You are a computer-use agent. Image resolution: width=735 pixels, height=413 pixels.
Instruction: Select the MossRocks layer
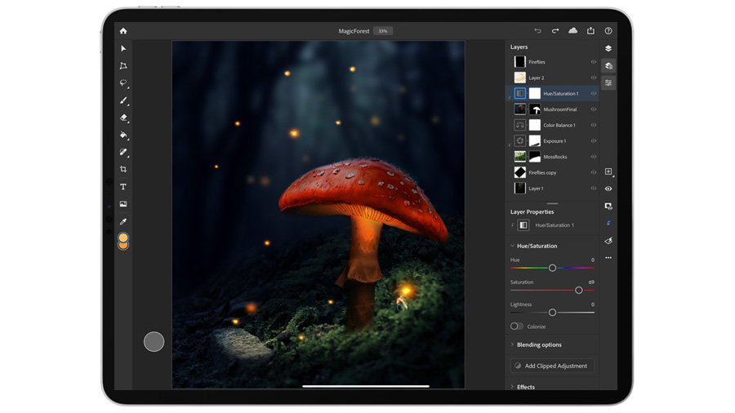coord(553,157)
